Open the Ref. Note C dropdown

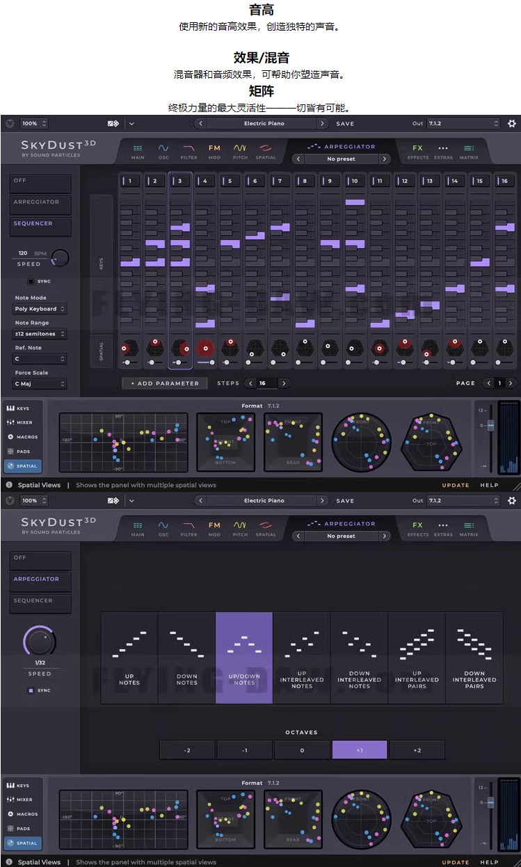click(x=40, y=359)
